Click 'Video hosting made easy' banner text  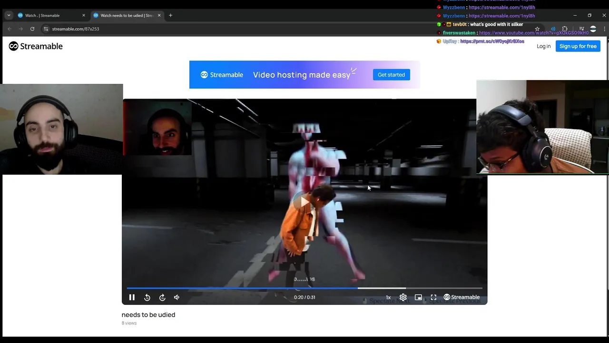pos(302,75)
